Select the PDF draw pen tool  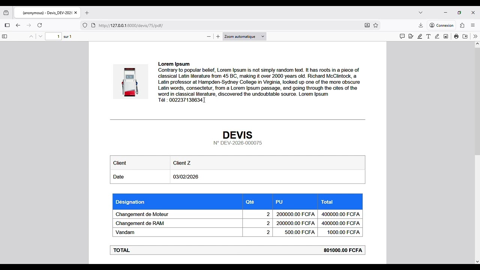(437, 36)
